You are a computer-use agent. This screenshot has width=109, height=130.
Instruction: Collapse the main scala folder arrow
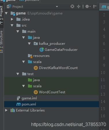click(x=24, y=62)
